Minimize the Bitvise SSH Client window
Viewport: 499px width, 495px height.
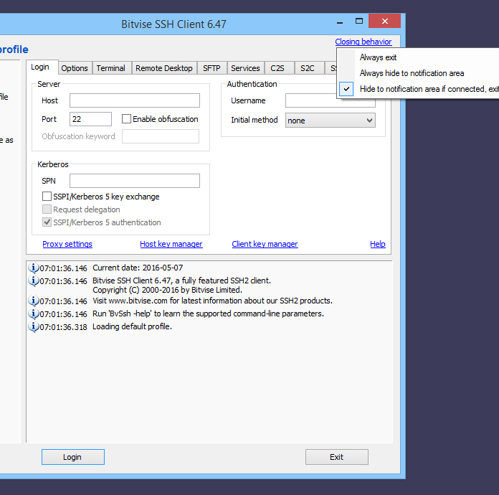point(340,22)
